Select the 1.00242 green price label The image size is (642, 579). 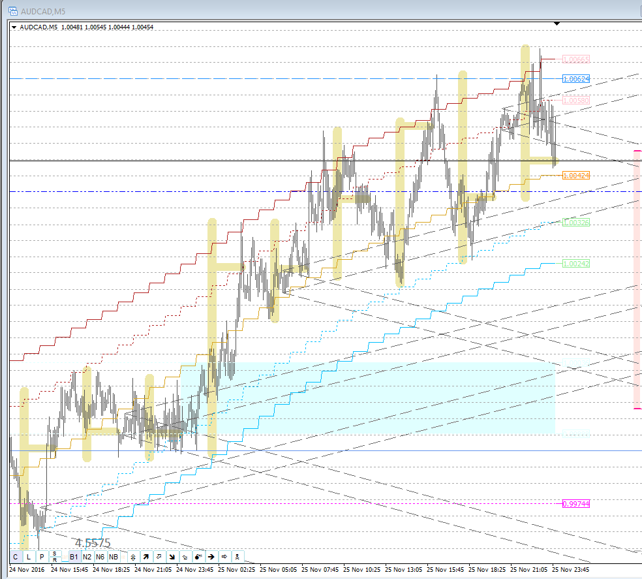tap(575, 264)
